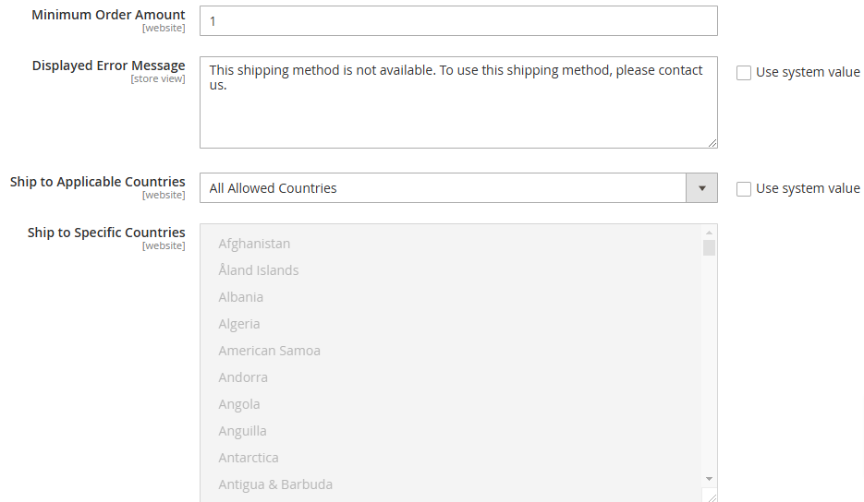Open the Ship to Applicable Countries dropdown
This screenshot has width=864, height=502.
(x=444, y=188)
